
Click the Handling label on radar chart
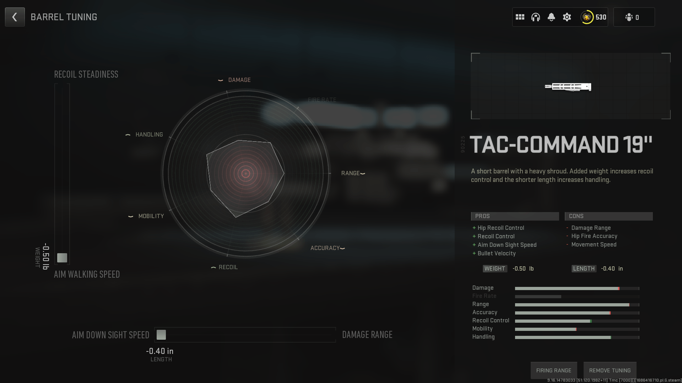click(x=149, y=134)
